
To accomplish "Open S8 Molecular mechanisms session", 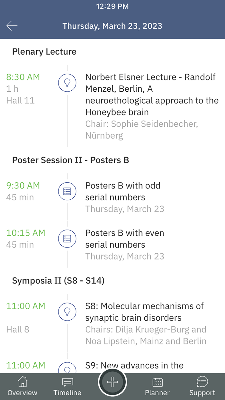I will (145, 312).
